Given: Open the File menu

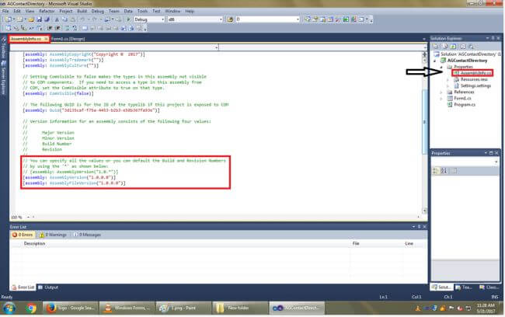Looking at the screenshot, I should (5, 11).
